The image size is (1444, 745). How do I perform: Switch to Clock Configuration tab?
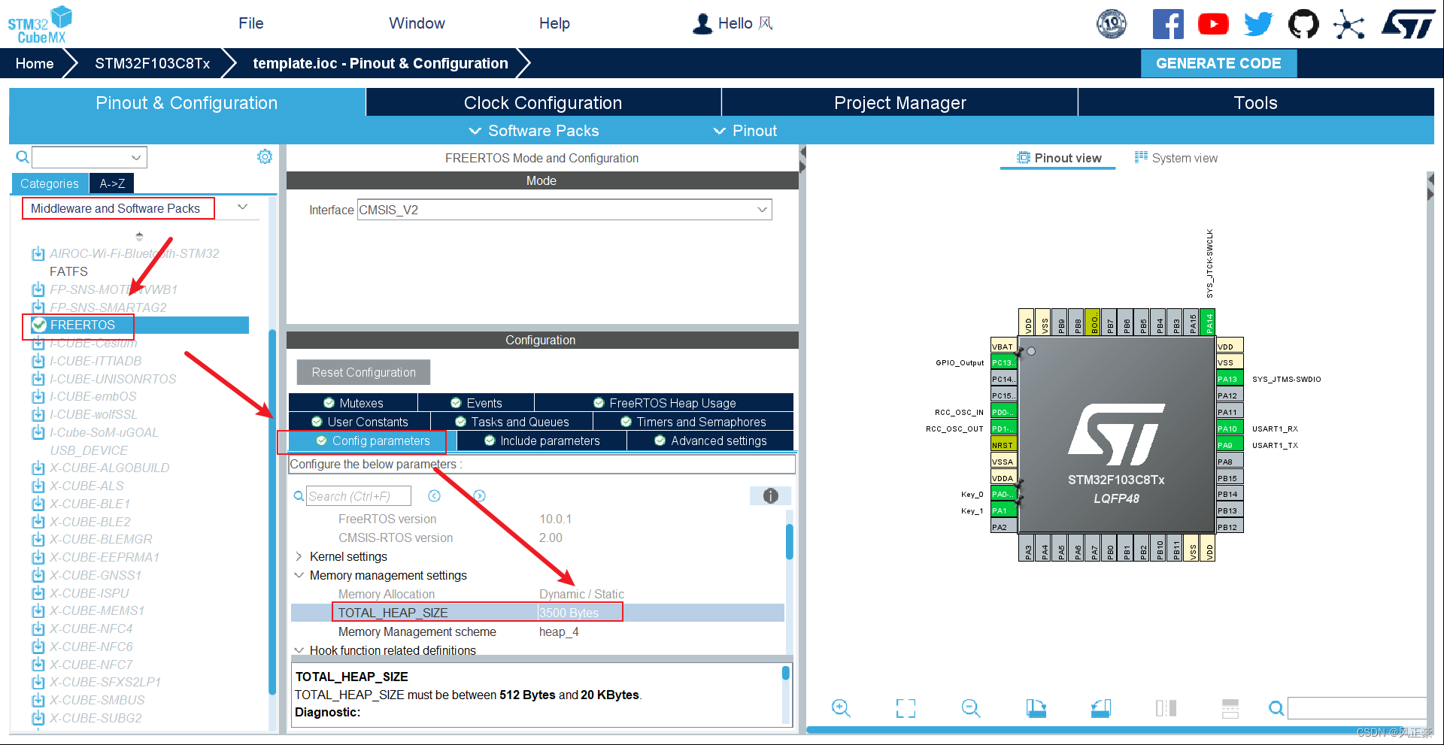tap(543, 103)
